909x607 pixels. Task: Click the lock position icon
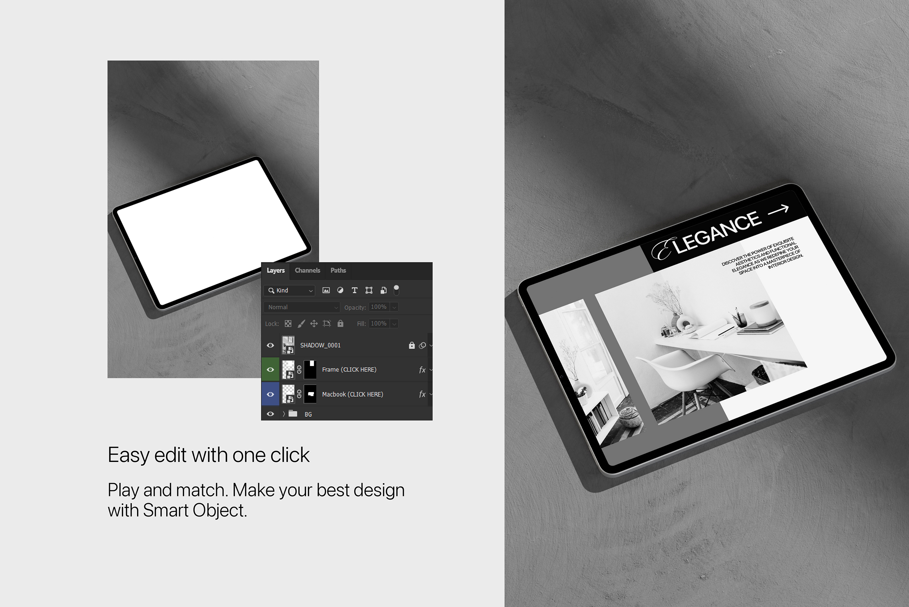313,324
